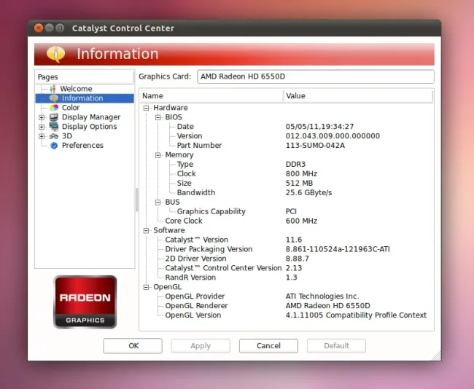This screenshot has height=389, width=474.
Task: Select Display Options in Pages
Action: click(x=89, y=126)
